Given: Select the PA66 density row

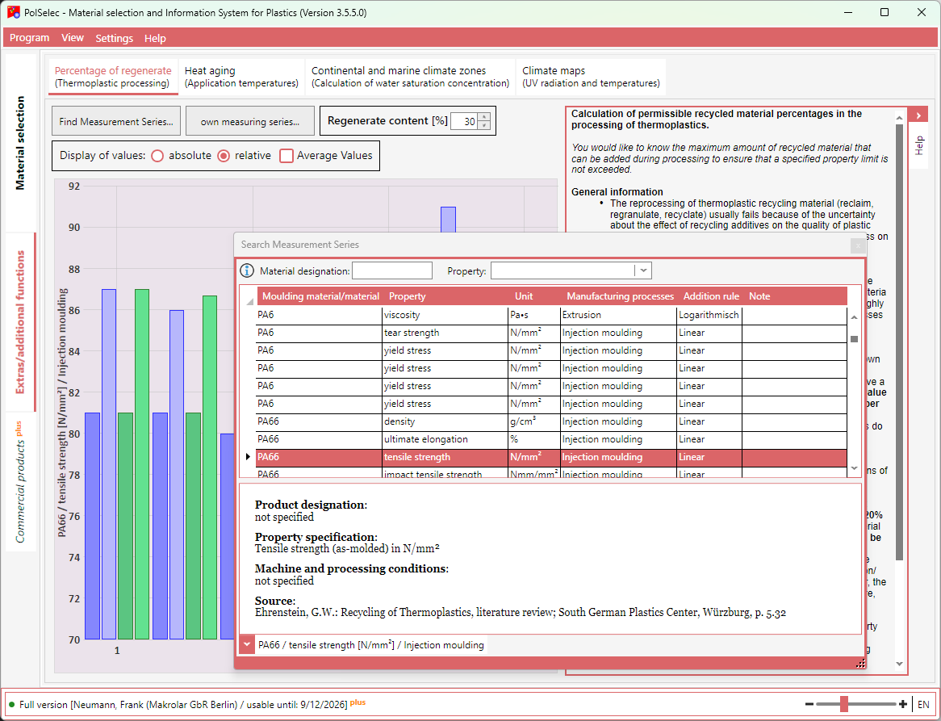Looking at the screenshot, I should pyautogui.click(x=551, y=421).
